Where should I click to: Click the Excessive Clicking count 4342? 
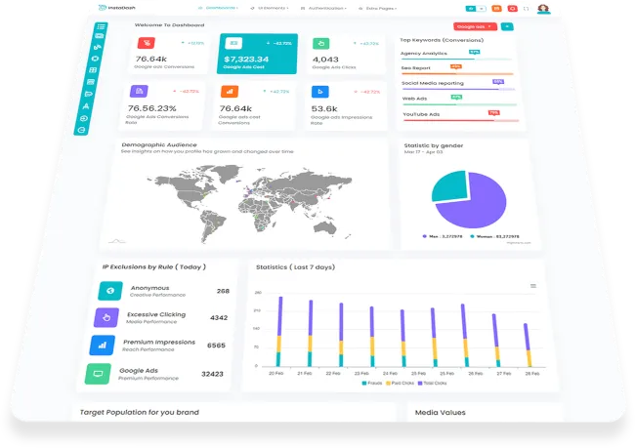point(219,317)
